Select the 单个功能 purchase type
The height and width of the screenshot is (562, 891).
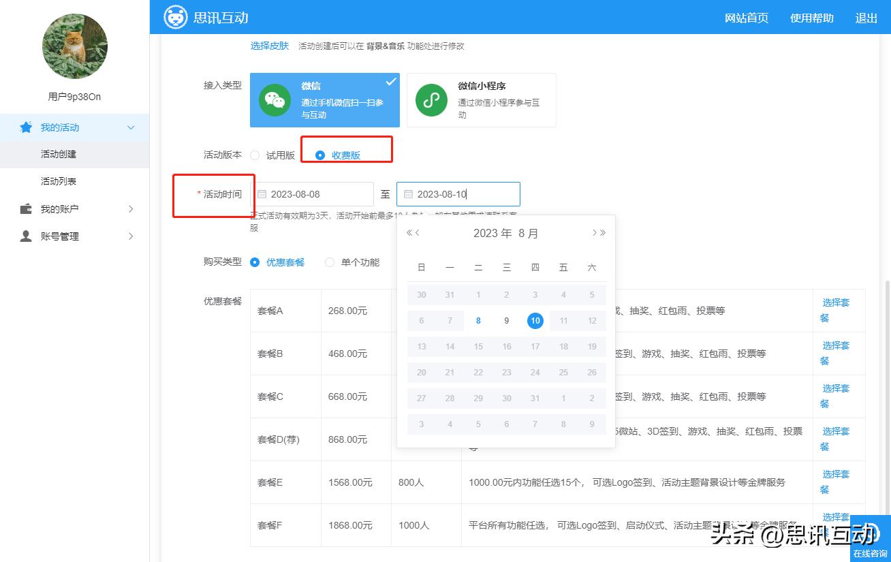330,262
